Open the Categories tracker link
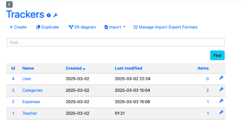Viewport: 244px width, 124px height. (32, 90)
